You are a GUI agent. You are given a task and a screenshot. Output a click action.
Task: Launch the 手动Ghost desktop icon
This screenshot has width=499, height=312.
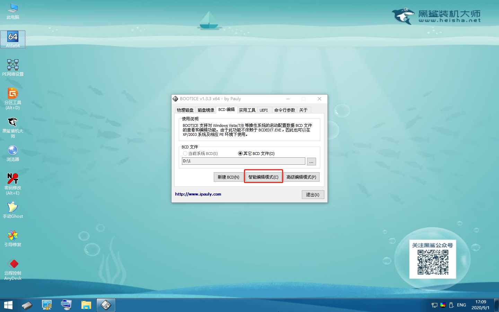pyautogui.click(x=13, y=210)
